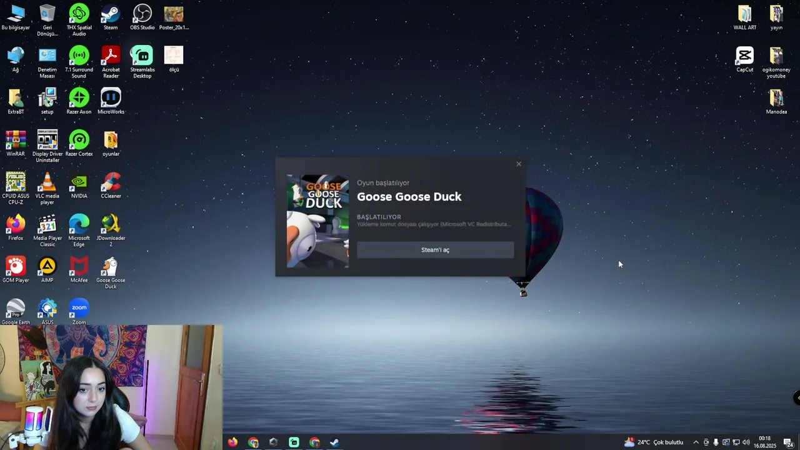Image resolution: width=800 pixels, height=450 pixels.
Task: Select the Media Player Classic shortcut
Action: (x=47, y=231)
